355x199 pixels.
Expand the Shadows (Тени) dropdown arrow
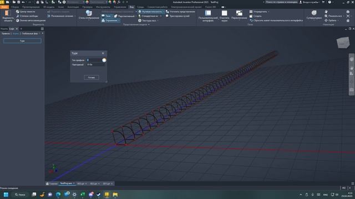pos(112,16)
